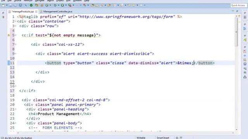Open the Navigate menu
The width and height of the screenshot is (248, 139).
(40, 1)
